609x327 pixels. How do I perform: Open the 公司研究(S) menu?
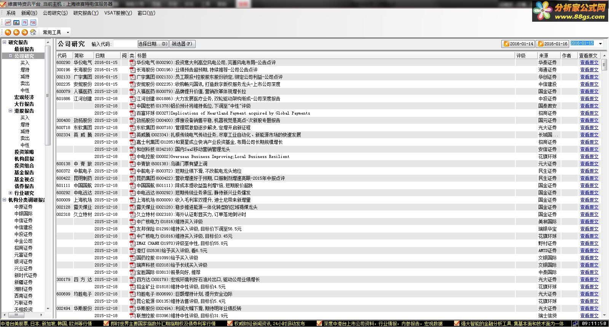[55, 13]
